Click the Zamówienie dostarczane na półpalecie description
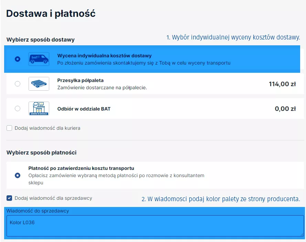Image resolution: width=306 pixels, height=242 pixels. [102, 88]
